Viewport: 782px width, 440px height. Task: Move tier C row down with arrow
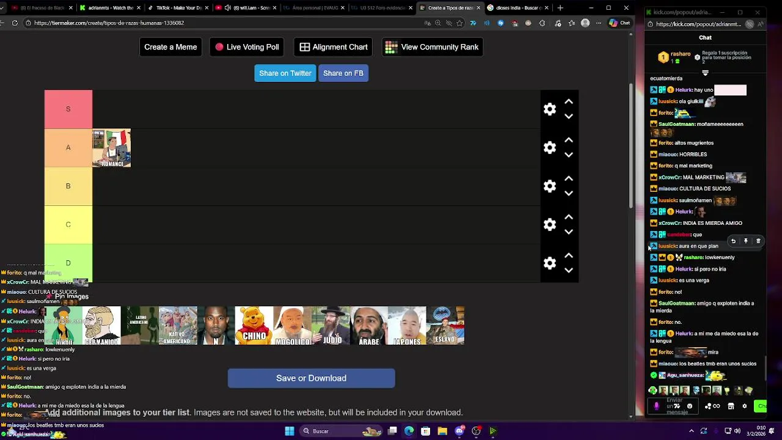point(569,232)
